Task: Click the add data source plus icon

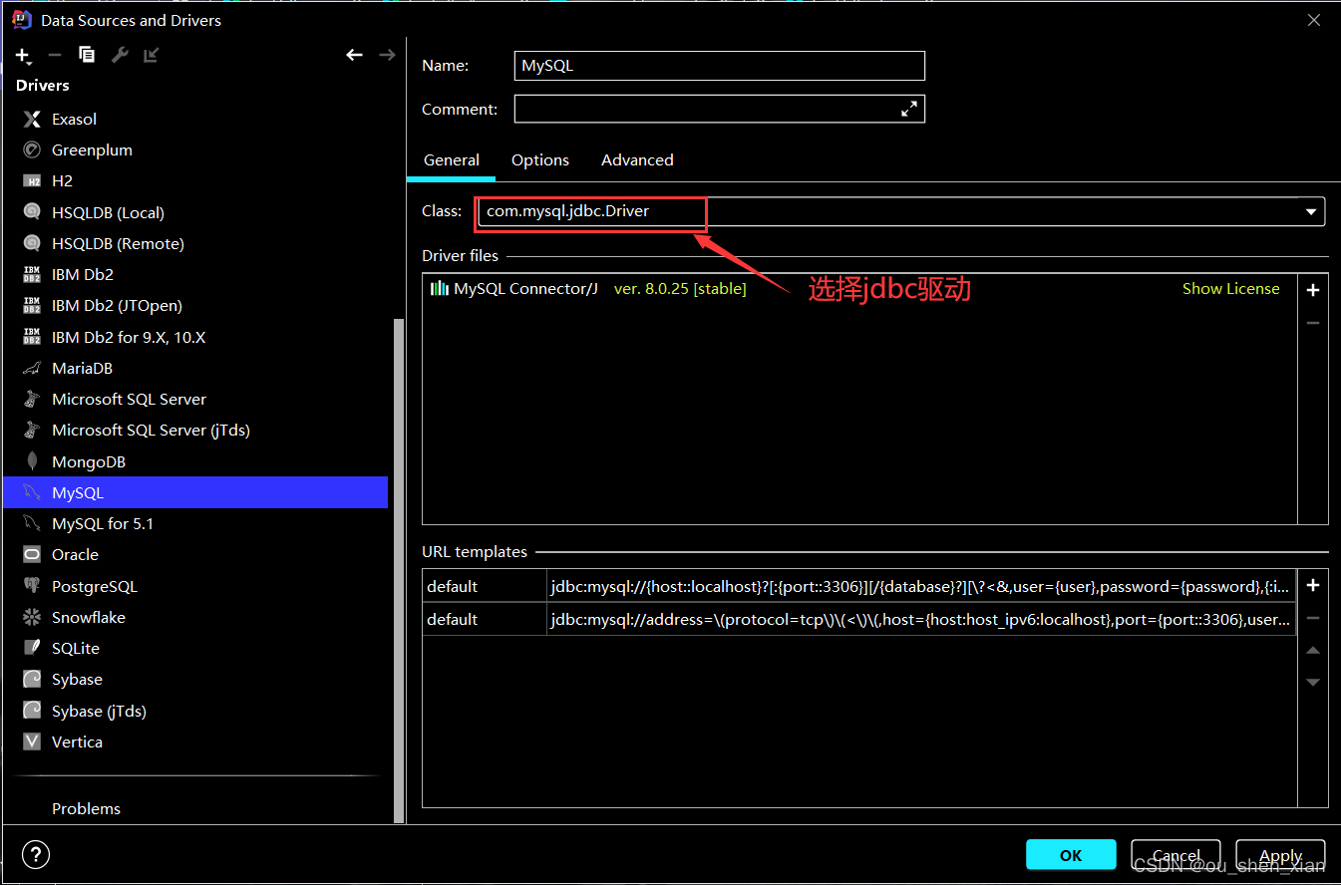Action: coord(23,56)
